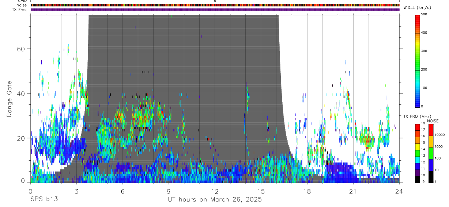Click the 10000 value on noise legend
Image resolution: width=449 pixels, height=207 pixels.
(440, 135)
